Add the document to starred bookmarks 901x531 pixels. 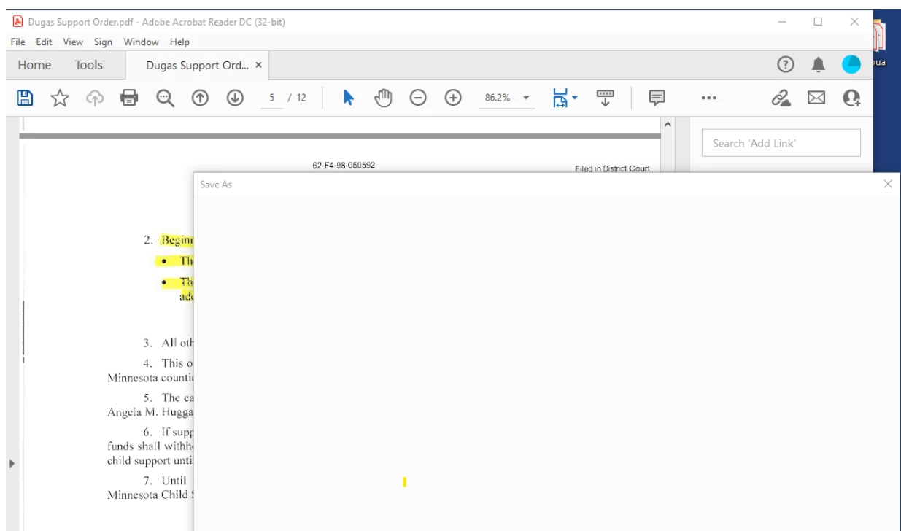[x=60, y=97]
